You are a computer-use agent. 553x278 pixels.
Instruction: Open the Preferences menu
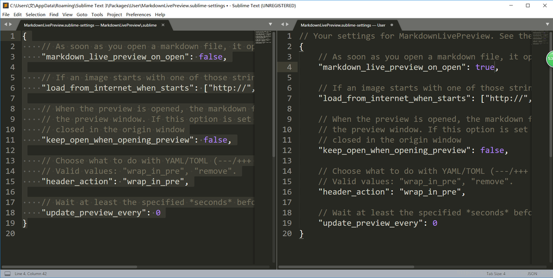click(138, 14)
